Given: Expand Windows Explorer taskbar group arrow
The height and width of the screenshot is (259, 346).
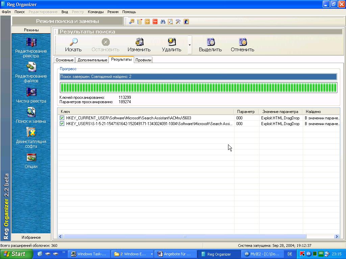Looking at the screenshot, I should 152,254.
